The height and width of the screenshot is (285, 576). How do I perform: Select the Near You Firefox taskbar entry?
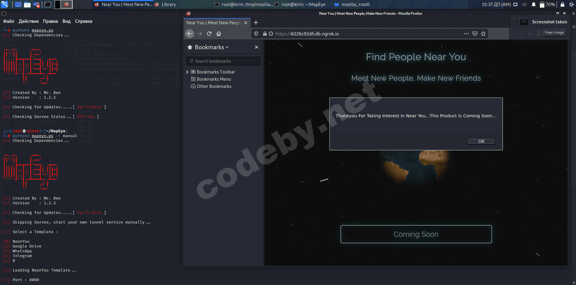tap(123, 4)
